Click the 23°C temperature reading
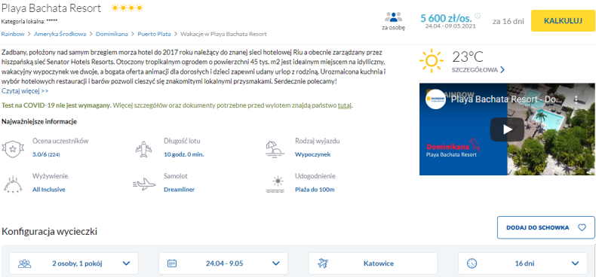 point(468,57)
